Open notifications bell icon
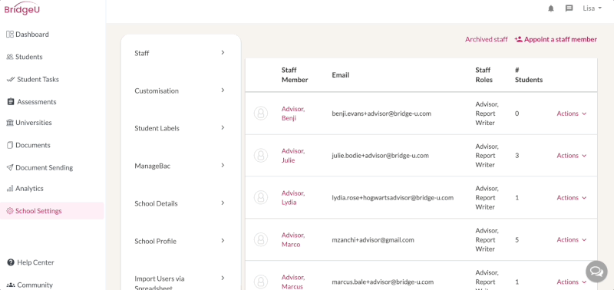 coord(551,8)
